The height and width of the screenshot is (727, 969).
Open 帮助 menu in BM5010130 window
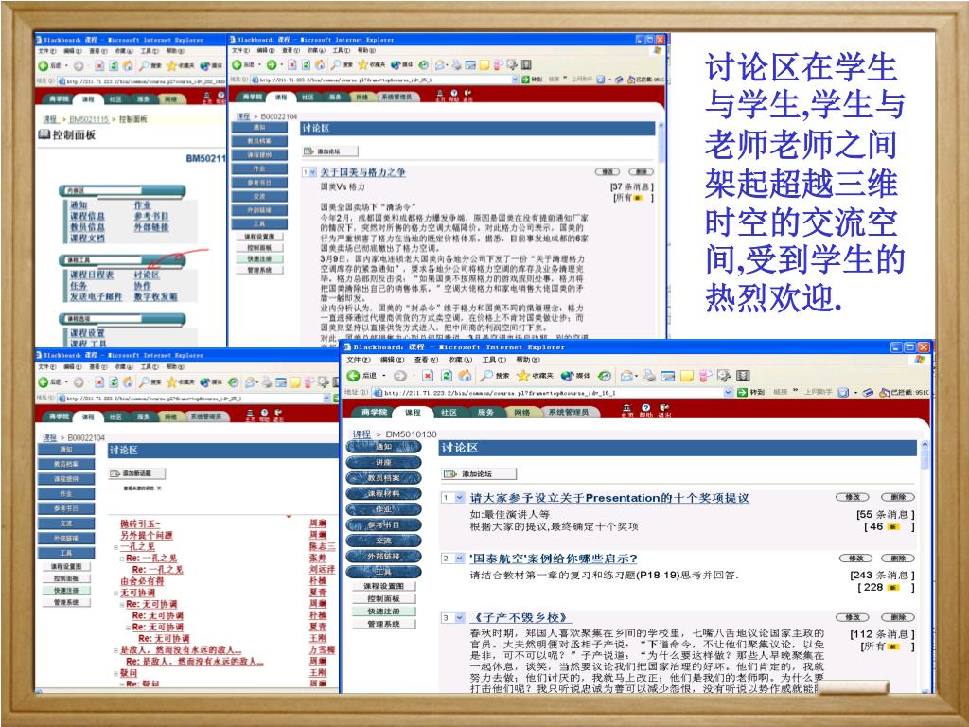coord(527,359)
